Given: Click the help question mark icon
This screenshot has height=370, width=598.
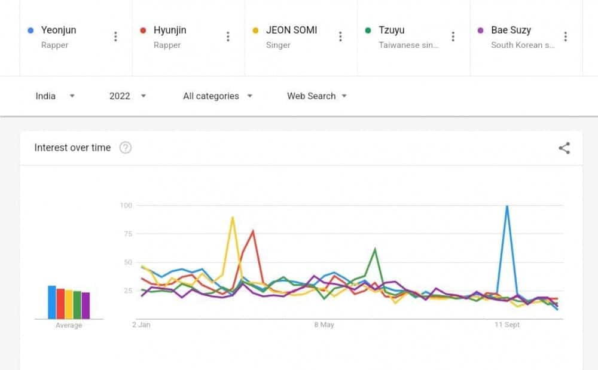Looking at the screenshot, I should (x=126, y=148).
